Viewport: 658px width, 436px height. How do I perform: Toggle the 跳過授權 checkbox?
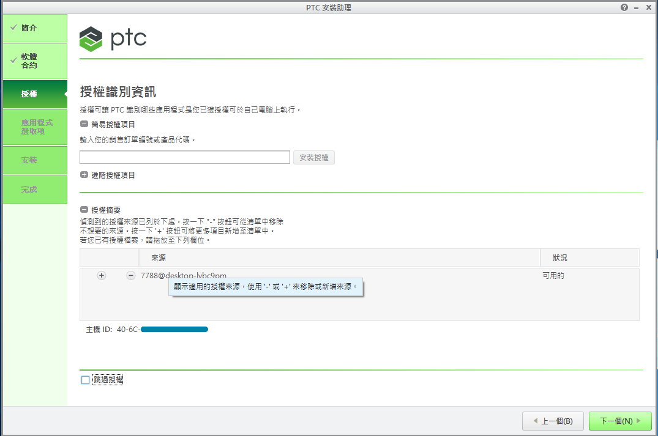(86, 380)
